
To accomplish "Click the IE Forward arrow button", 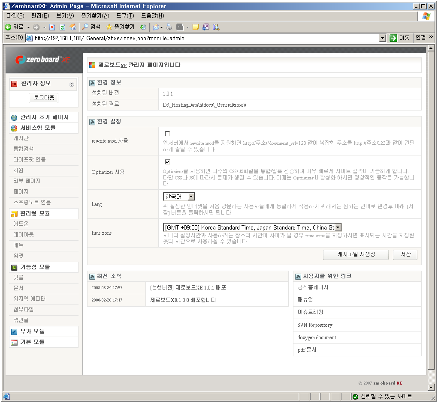I will pyautogui.click(x=36, y=27).
